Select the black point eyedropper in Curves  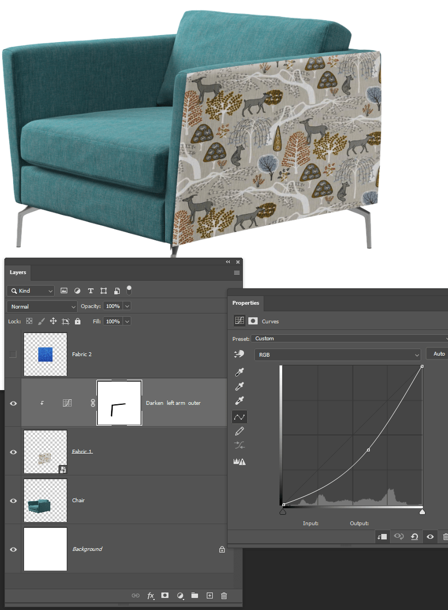[239, 371]
